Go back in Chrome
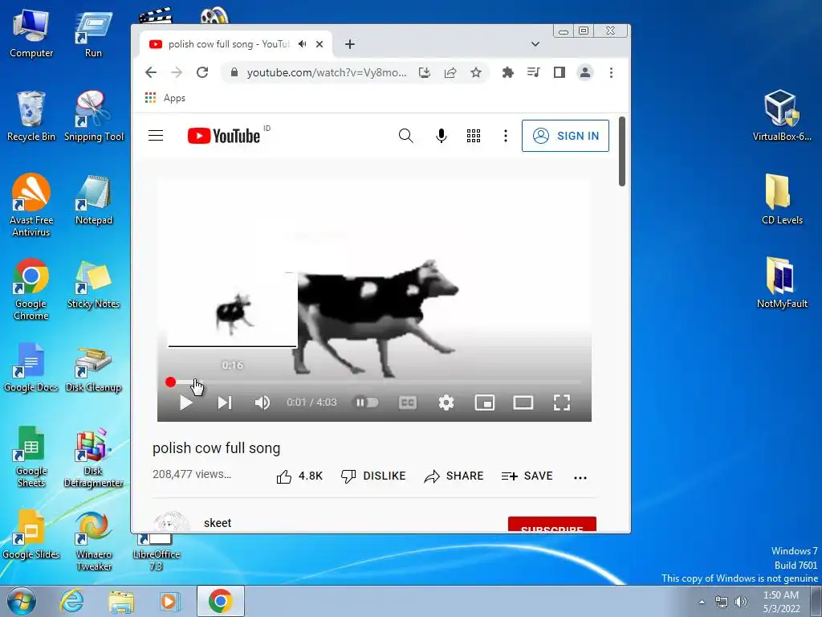This screenshot has width=822, height=617. click(151, 72)
